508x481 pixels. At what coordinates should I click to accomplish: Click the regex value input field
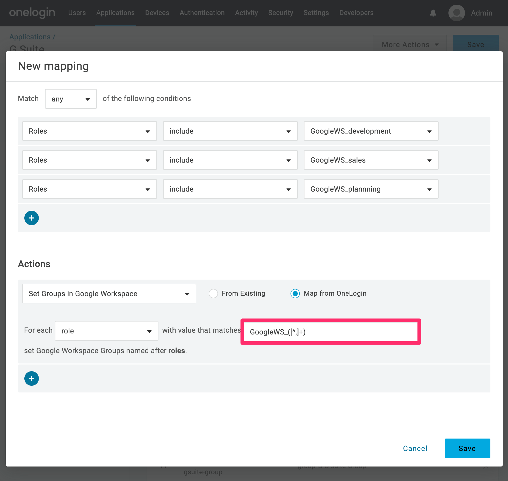(331, 332)
